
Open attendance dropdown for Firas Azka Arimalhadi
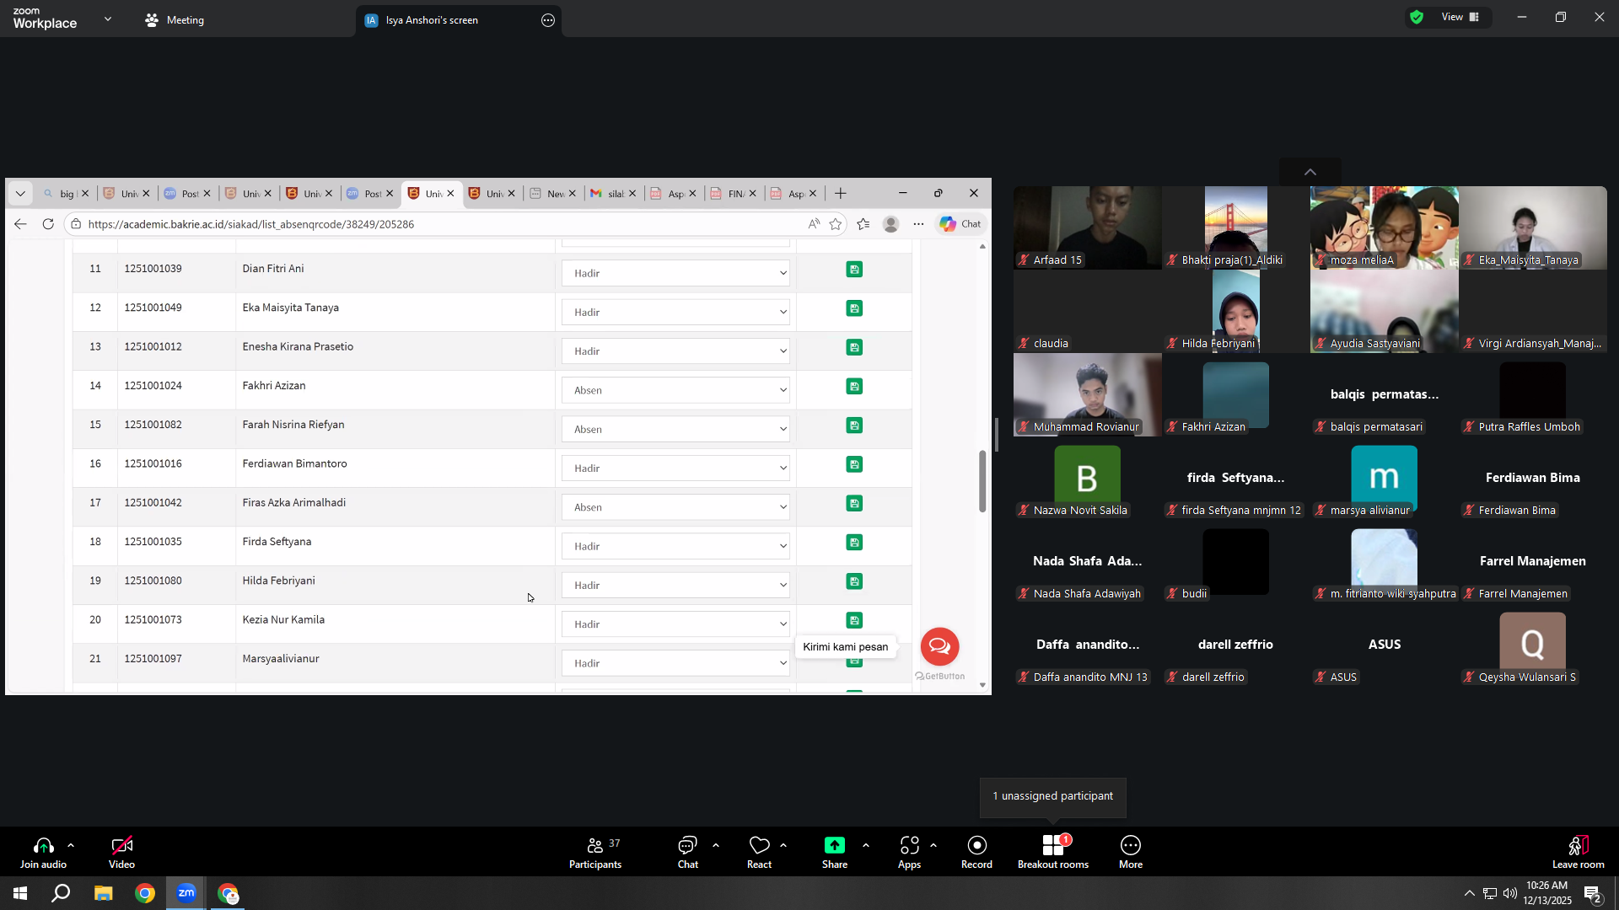(675, 507)
